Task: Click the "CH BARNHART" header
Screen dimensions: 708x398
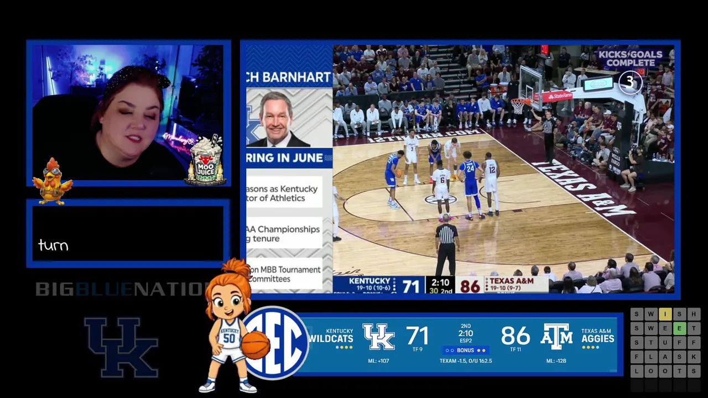Action: point(288,77)
